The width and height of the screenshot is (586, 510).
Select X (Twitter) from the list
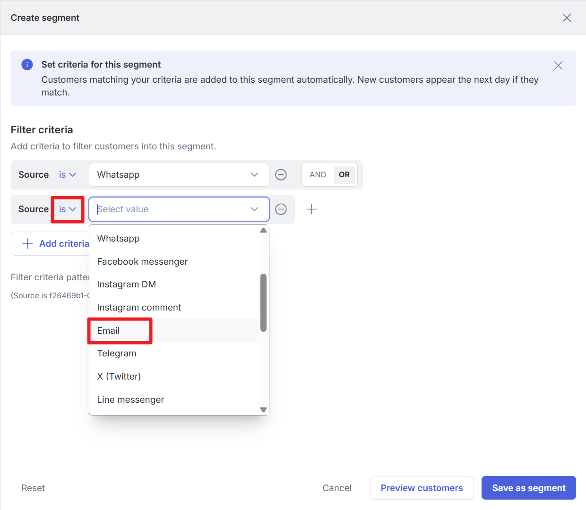(x=173, y=377)
